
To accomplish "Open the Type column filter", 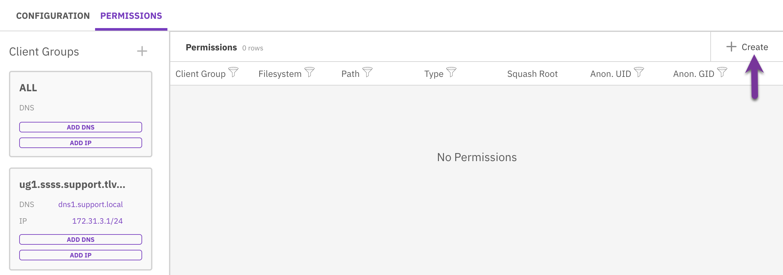I will [451, 73].
